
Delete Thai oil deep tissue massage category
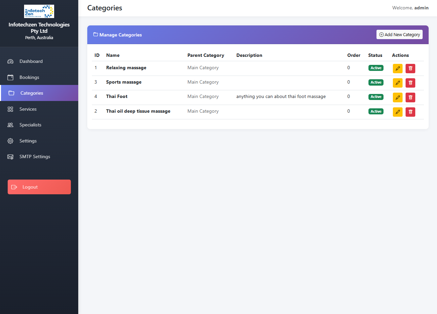[410, 112]
